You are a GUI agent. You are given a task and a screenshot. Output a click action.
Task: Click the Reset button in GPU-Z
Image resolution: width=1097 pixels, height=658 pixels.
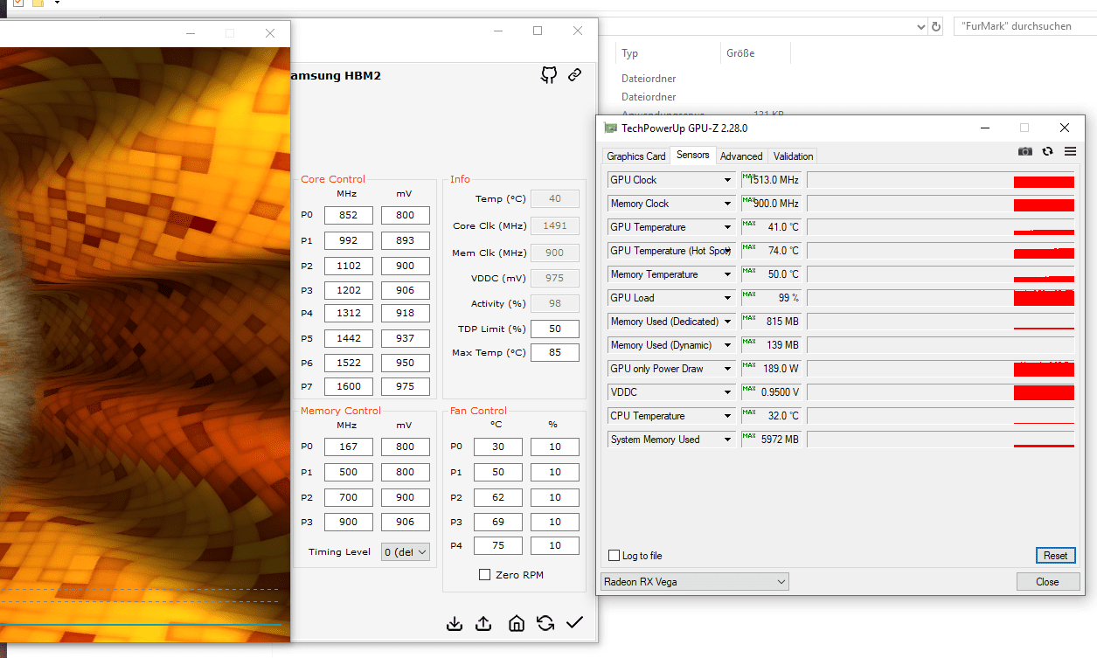(1055, 556)
